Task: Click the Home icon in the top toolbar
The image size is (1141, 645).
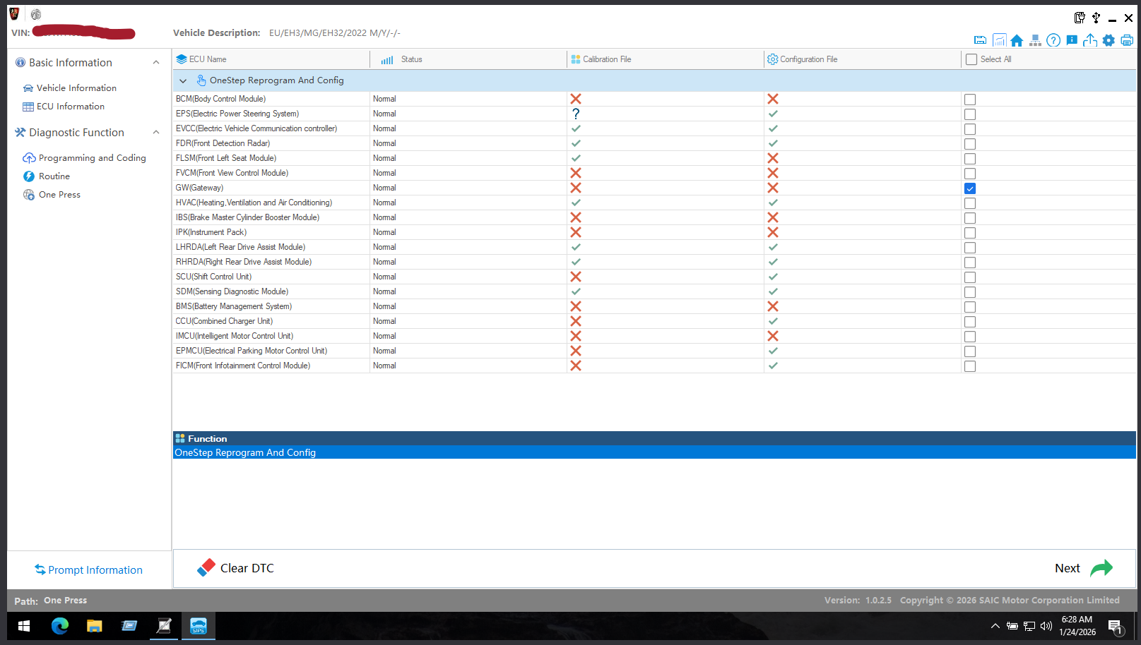Action: (x=1017, y=40)
